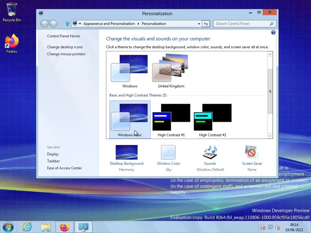
Task: Open the Screen Saver icon
Action: [252, 152]
